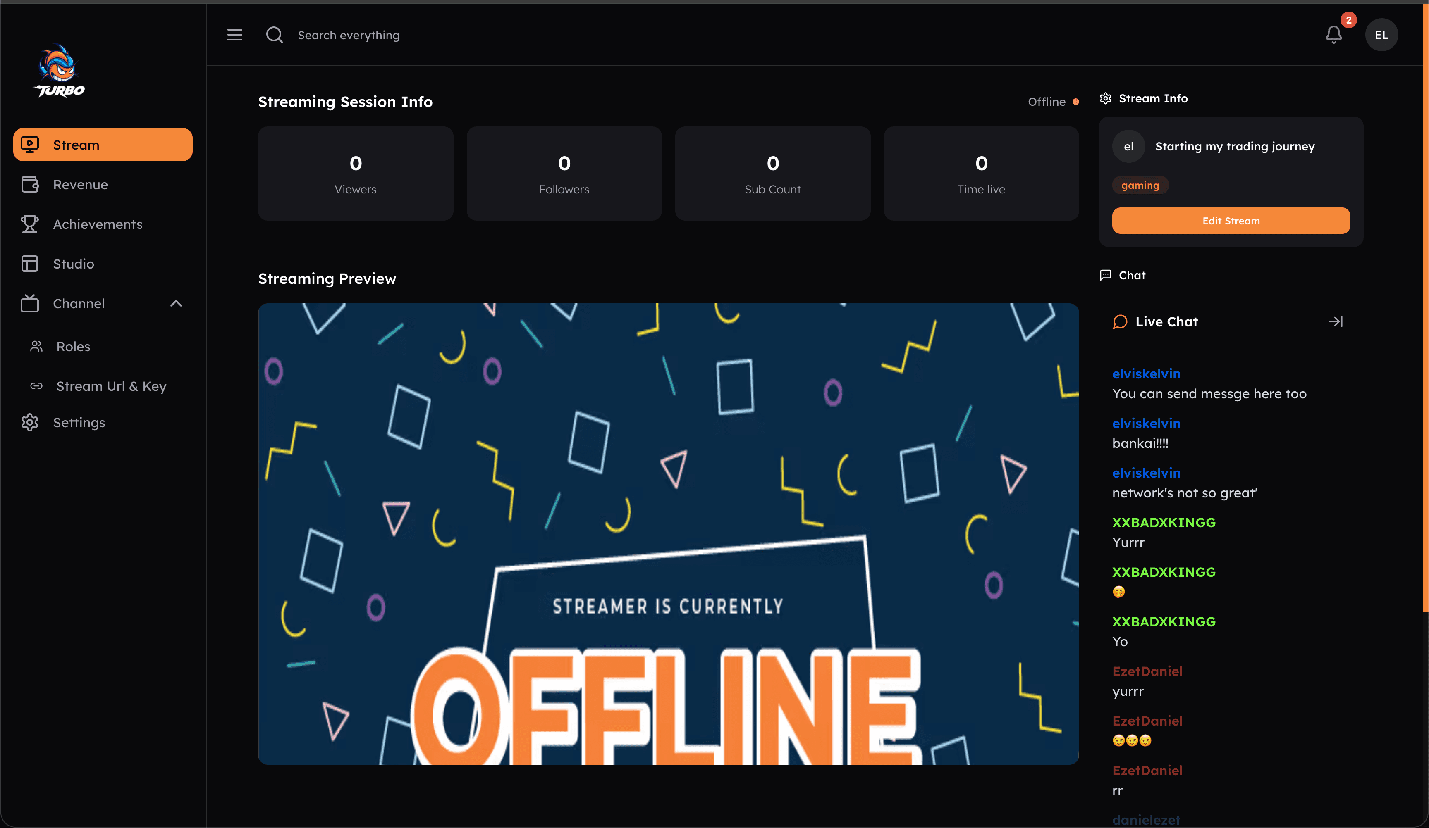1429x828 pixels.
Task: Click the gaming tag
Action: click(x=1140, y=186)
